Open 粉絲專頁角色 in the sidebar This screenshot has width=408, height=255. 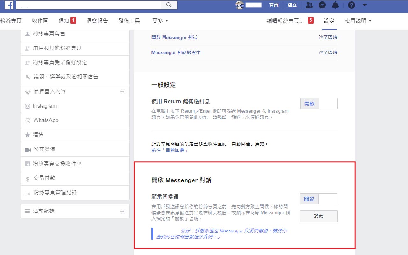click(x=75, y=34)
